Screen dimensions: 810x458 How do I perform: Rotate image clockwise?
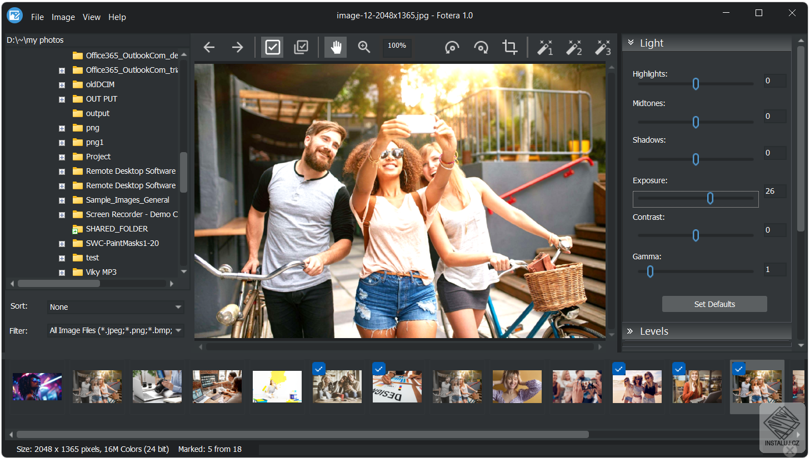tap(481, 47)
